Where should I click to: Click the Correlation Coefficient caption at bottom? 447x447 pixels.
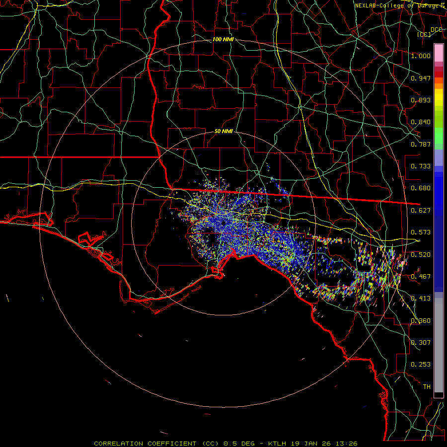click(225, 444)
